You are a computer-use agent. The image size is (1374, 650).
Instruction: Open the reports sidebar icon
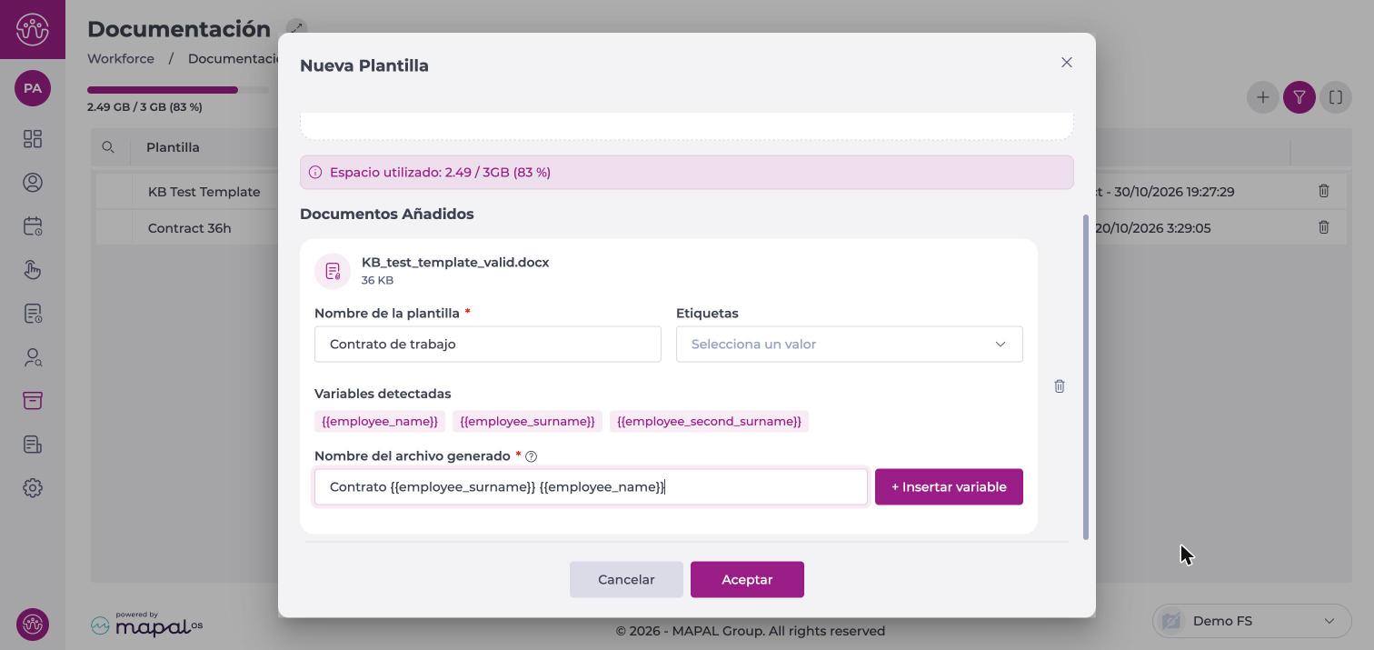pyautogui.click(x=33, y=445)
